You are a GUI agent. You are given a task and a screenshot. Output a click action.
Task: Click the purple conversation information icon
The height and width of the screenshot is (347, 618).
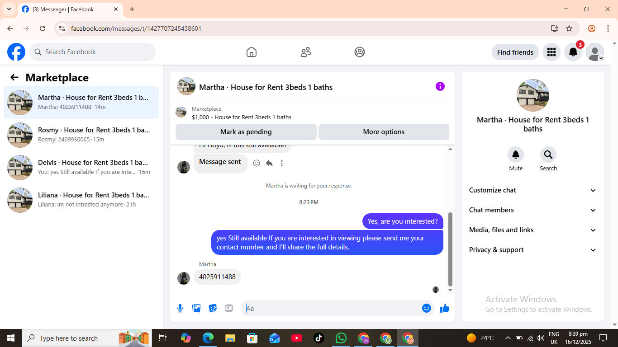pyautogui.click(x=440, y=86)
